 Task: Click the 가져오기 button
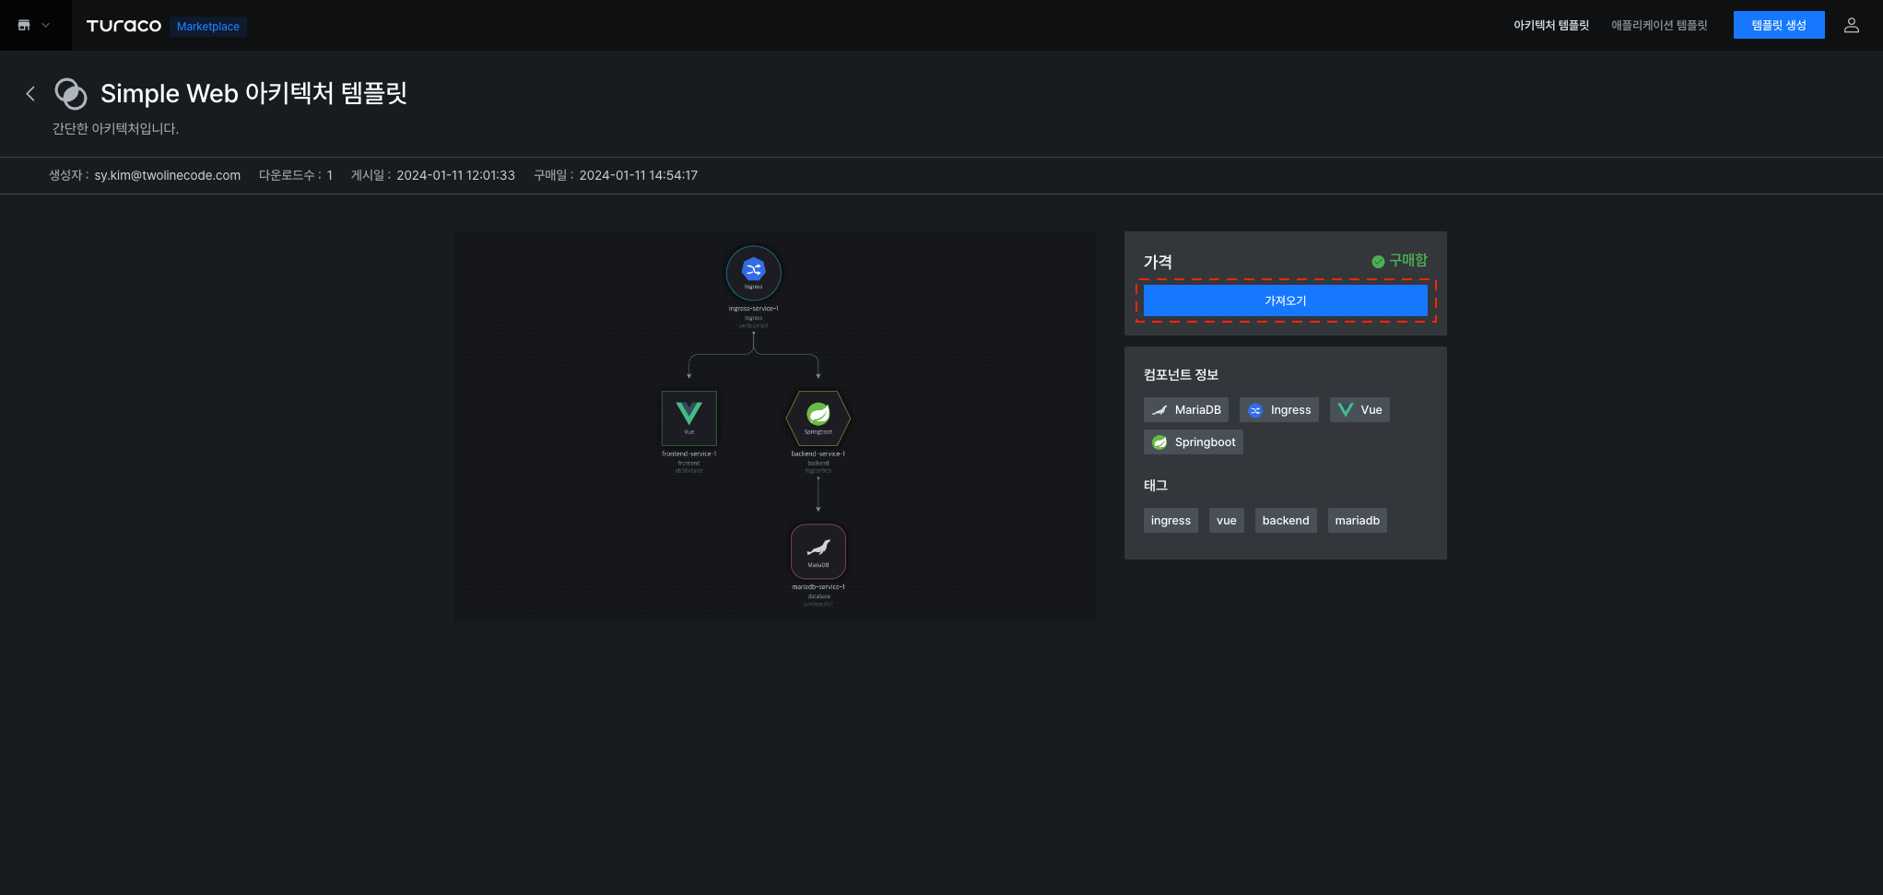pos(1286,300)
